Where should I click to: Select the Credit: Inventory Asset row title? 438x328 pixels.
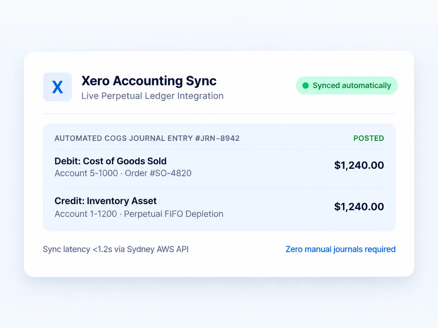(x=106, y=201)
